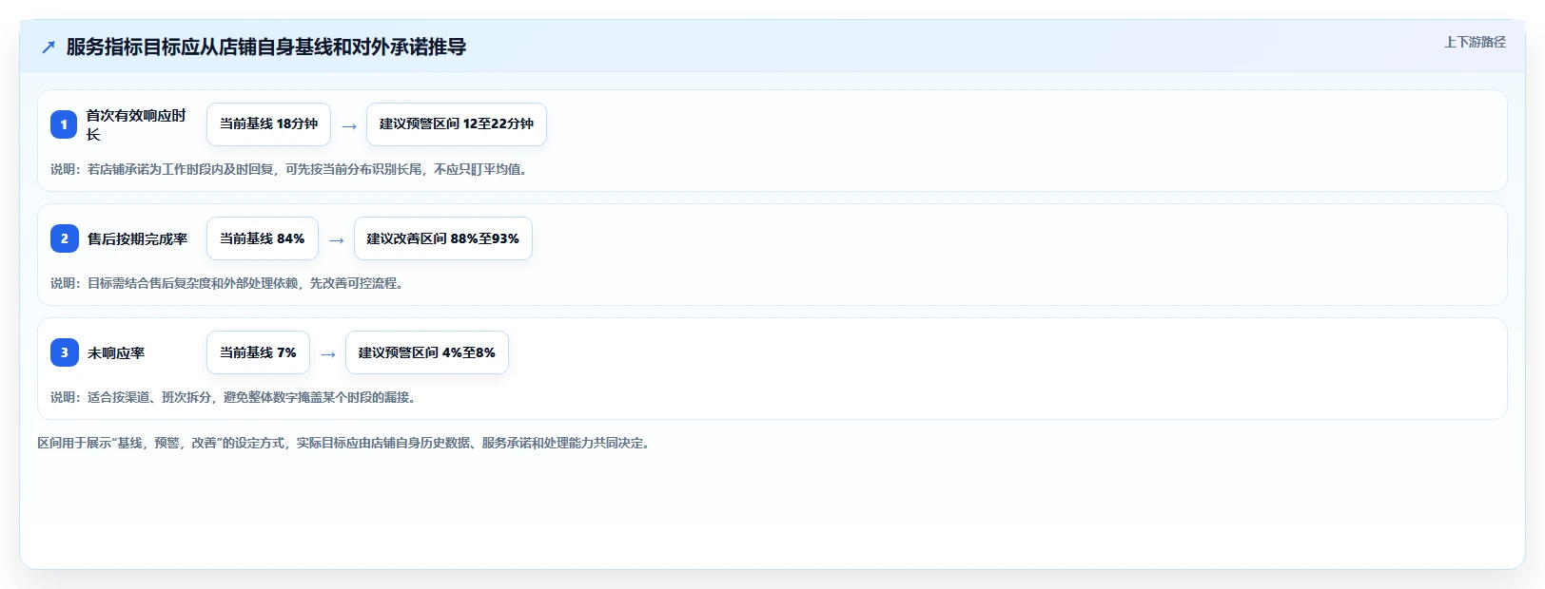Click the chip 建议预警区间 4%至8%
This screenshot has height=589, width=1545.
[427, 352]
